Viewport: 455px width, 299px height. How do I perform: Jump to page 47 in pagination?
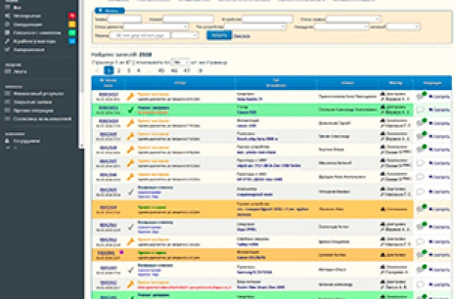point(185,70)
